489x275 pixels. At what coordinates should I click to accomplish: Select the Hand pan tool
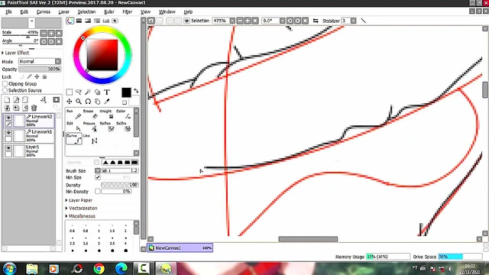[x=97, y=102]
